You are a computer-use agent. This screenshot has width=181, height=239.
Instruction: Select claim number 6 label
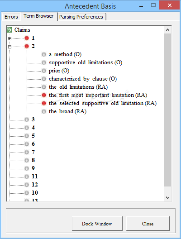click(33, 144)
